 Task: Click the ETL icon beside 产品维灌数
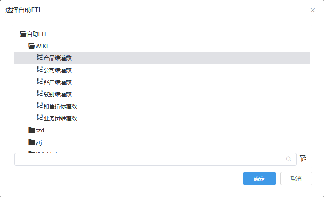click(40, 57)
